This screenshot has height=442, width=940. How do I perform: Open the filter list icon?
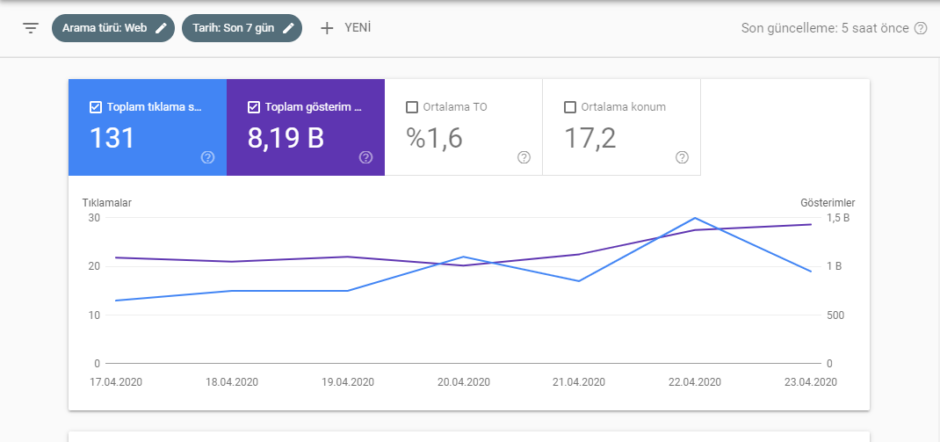coord(31,28)
